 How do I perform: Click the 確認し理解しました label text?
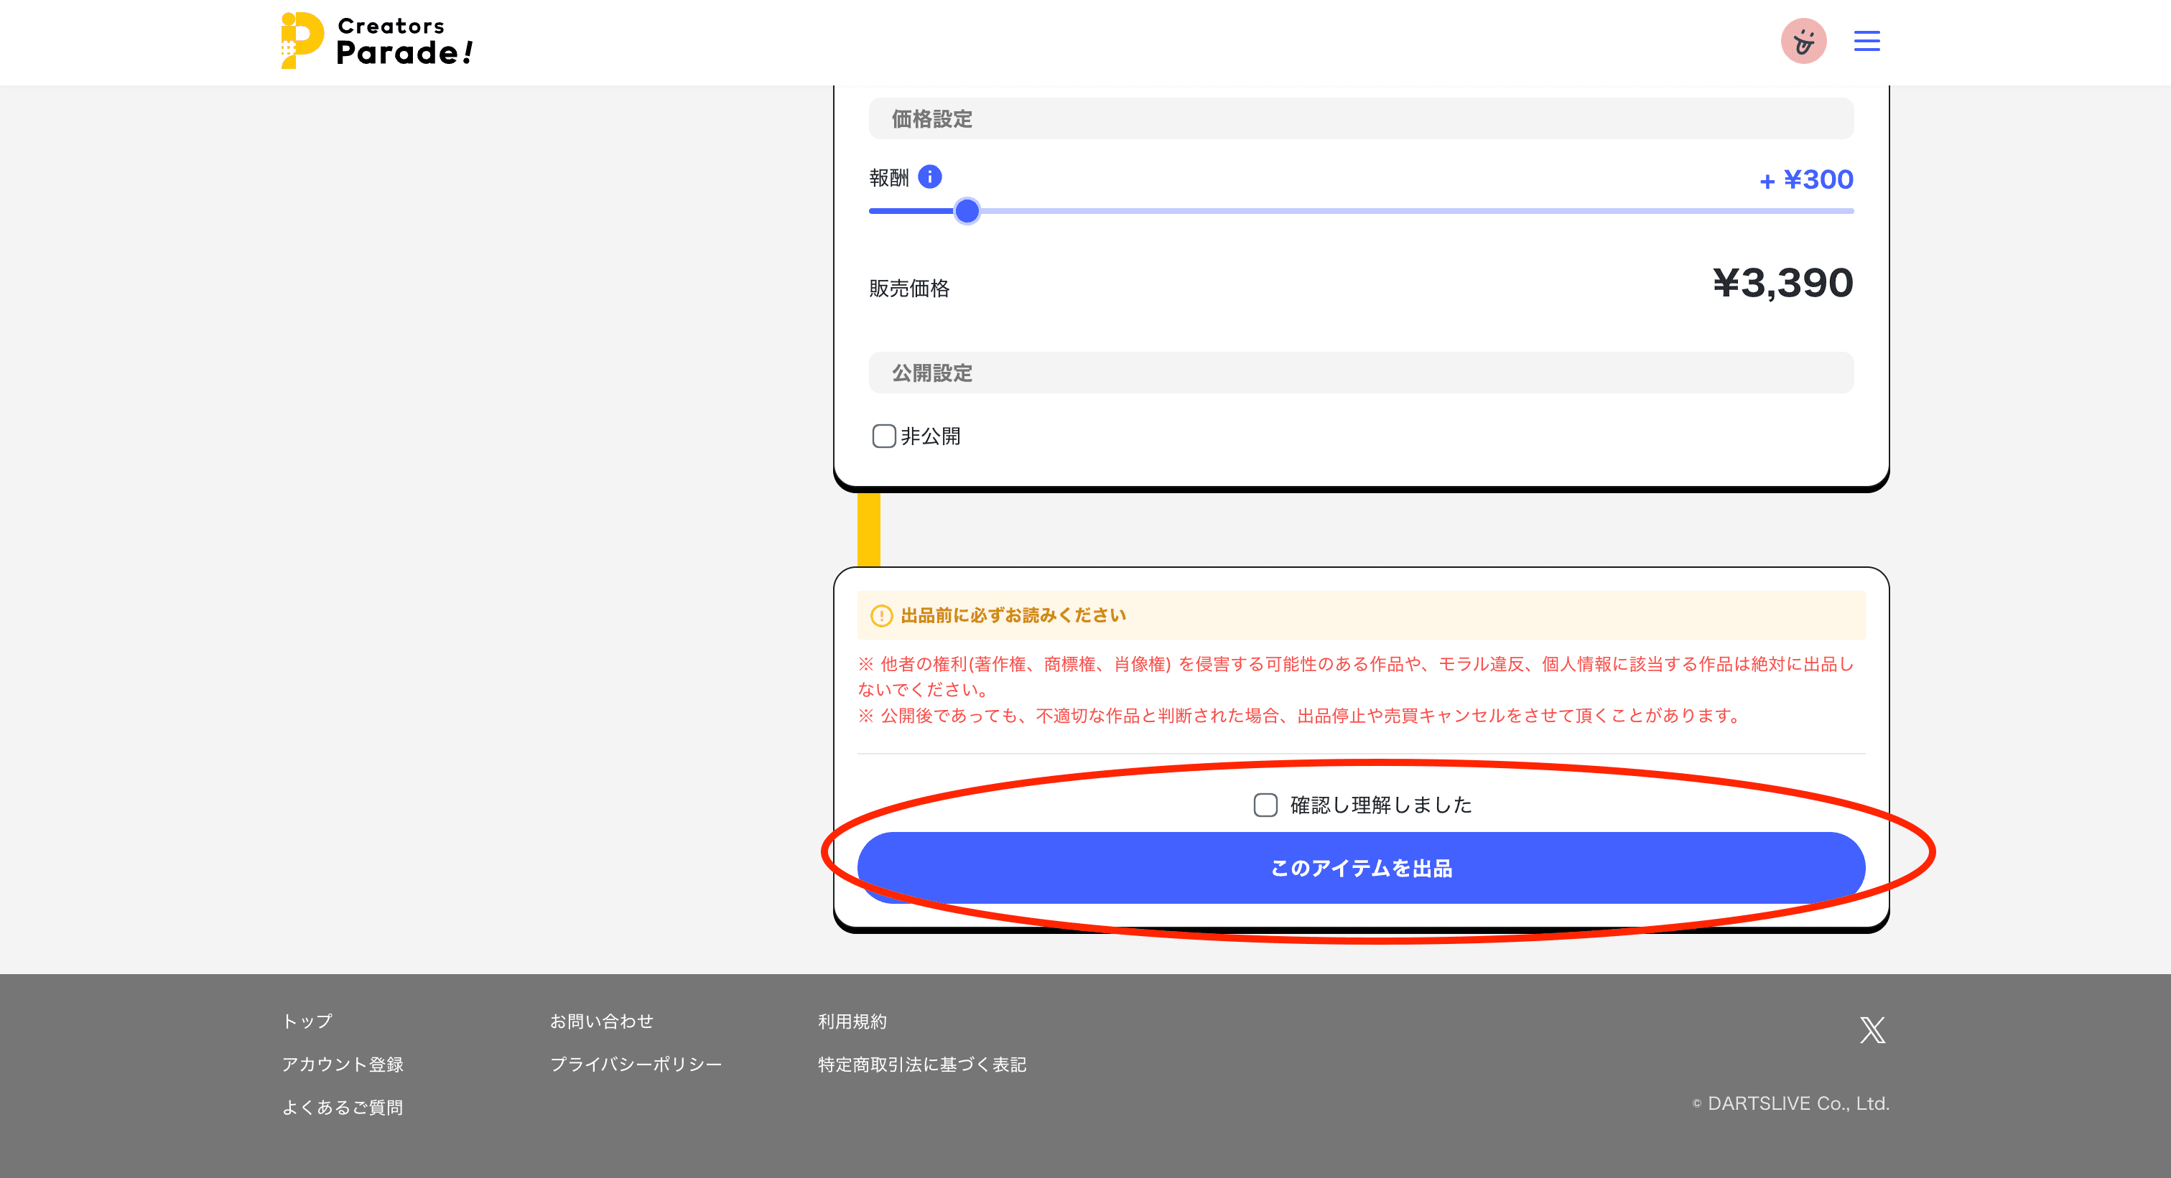coord(1380,805)
